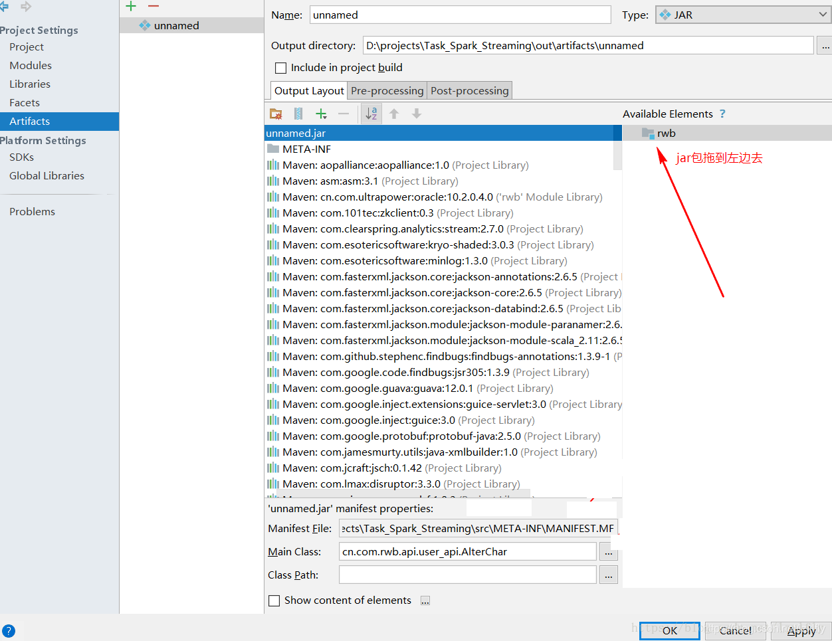Switch to the Pre-processing tab
Screen dimensions: 832x641
387,90
